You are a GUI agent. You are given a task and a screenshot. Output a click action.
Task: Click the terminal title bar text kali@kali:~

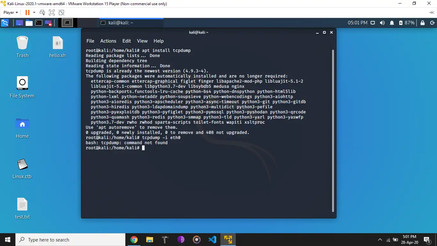199,32
